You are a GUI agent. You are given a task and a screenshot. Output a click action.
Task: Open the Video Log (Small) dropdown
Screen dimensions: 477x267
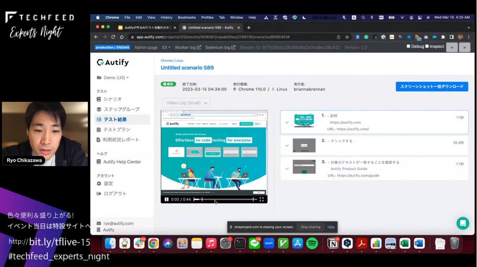[186, 103]
